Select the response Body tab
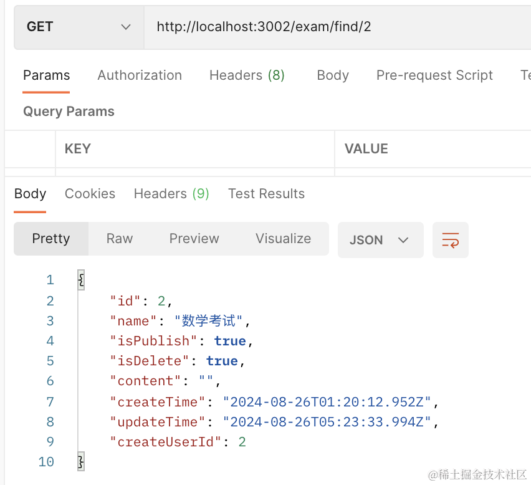Image resolution: width=531 pixels, height=485 pixels. pos(30,194)
